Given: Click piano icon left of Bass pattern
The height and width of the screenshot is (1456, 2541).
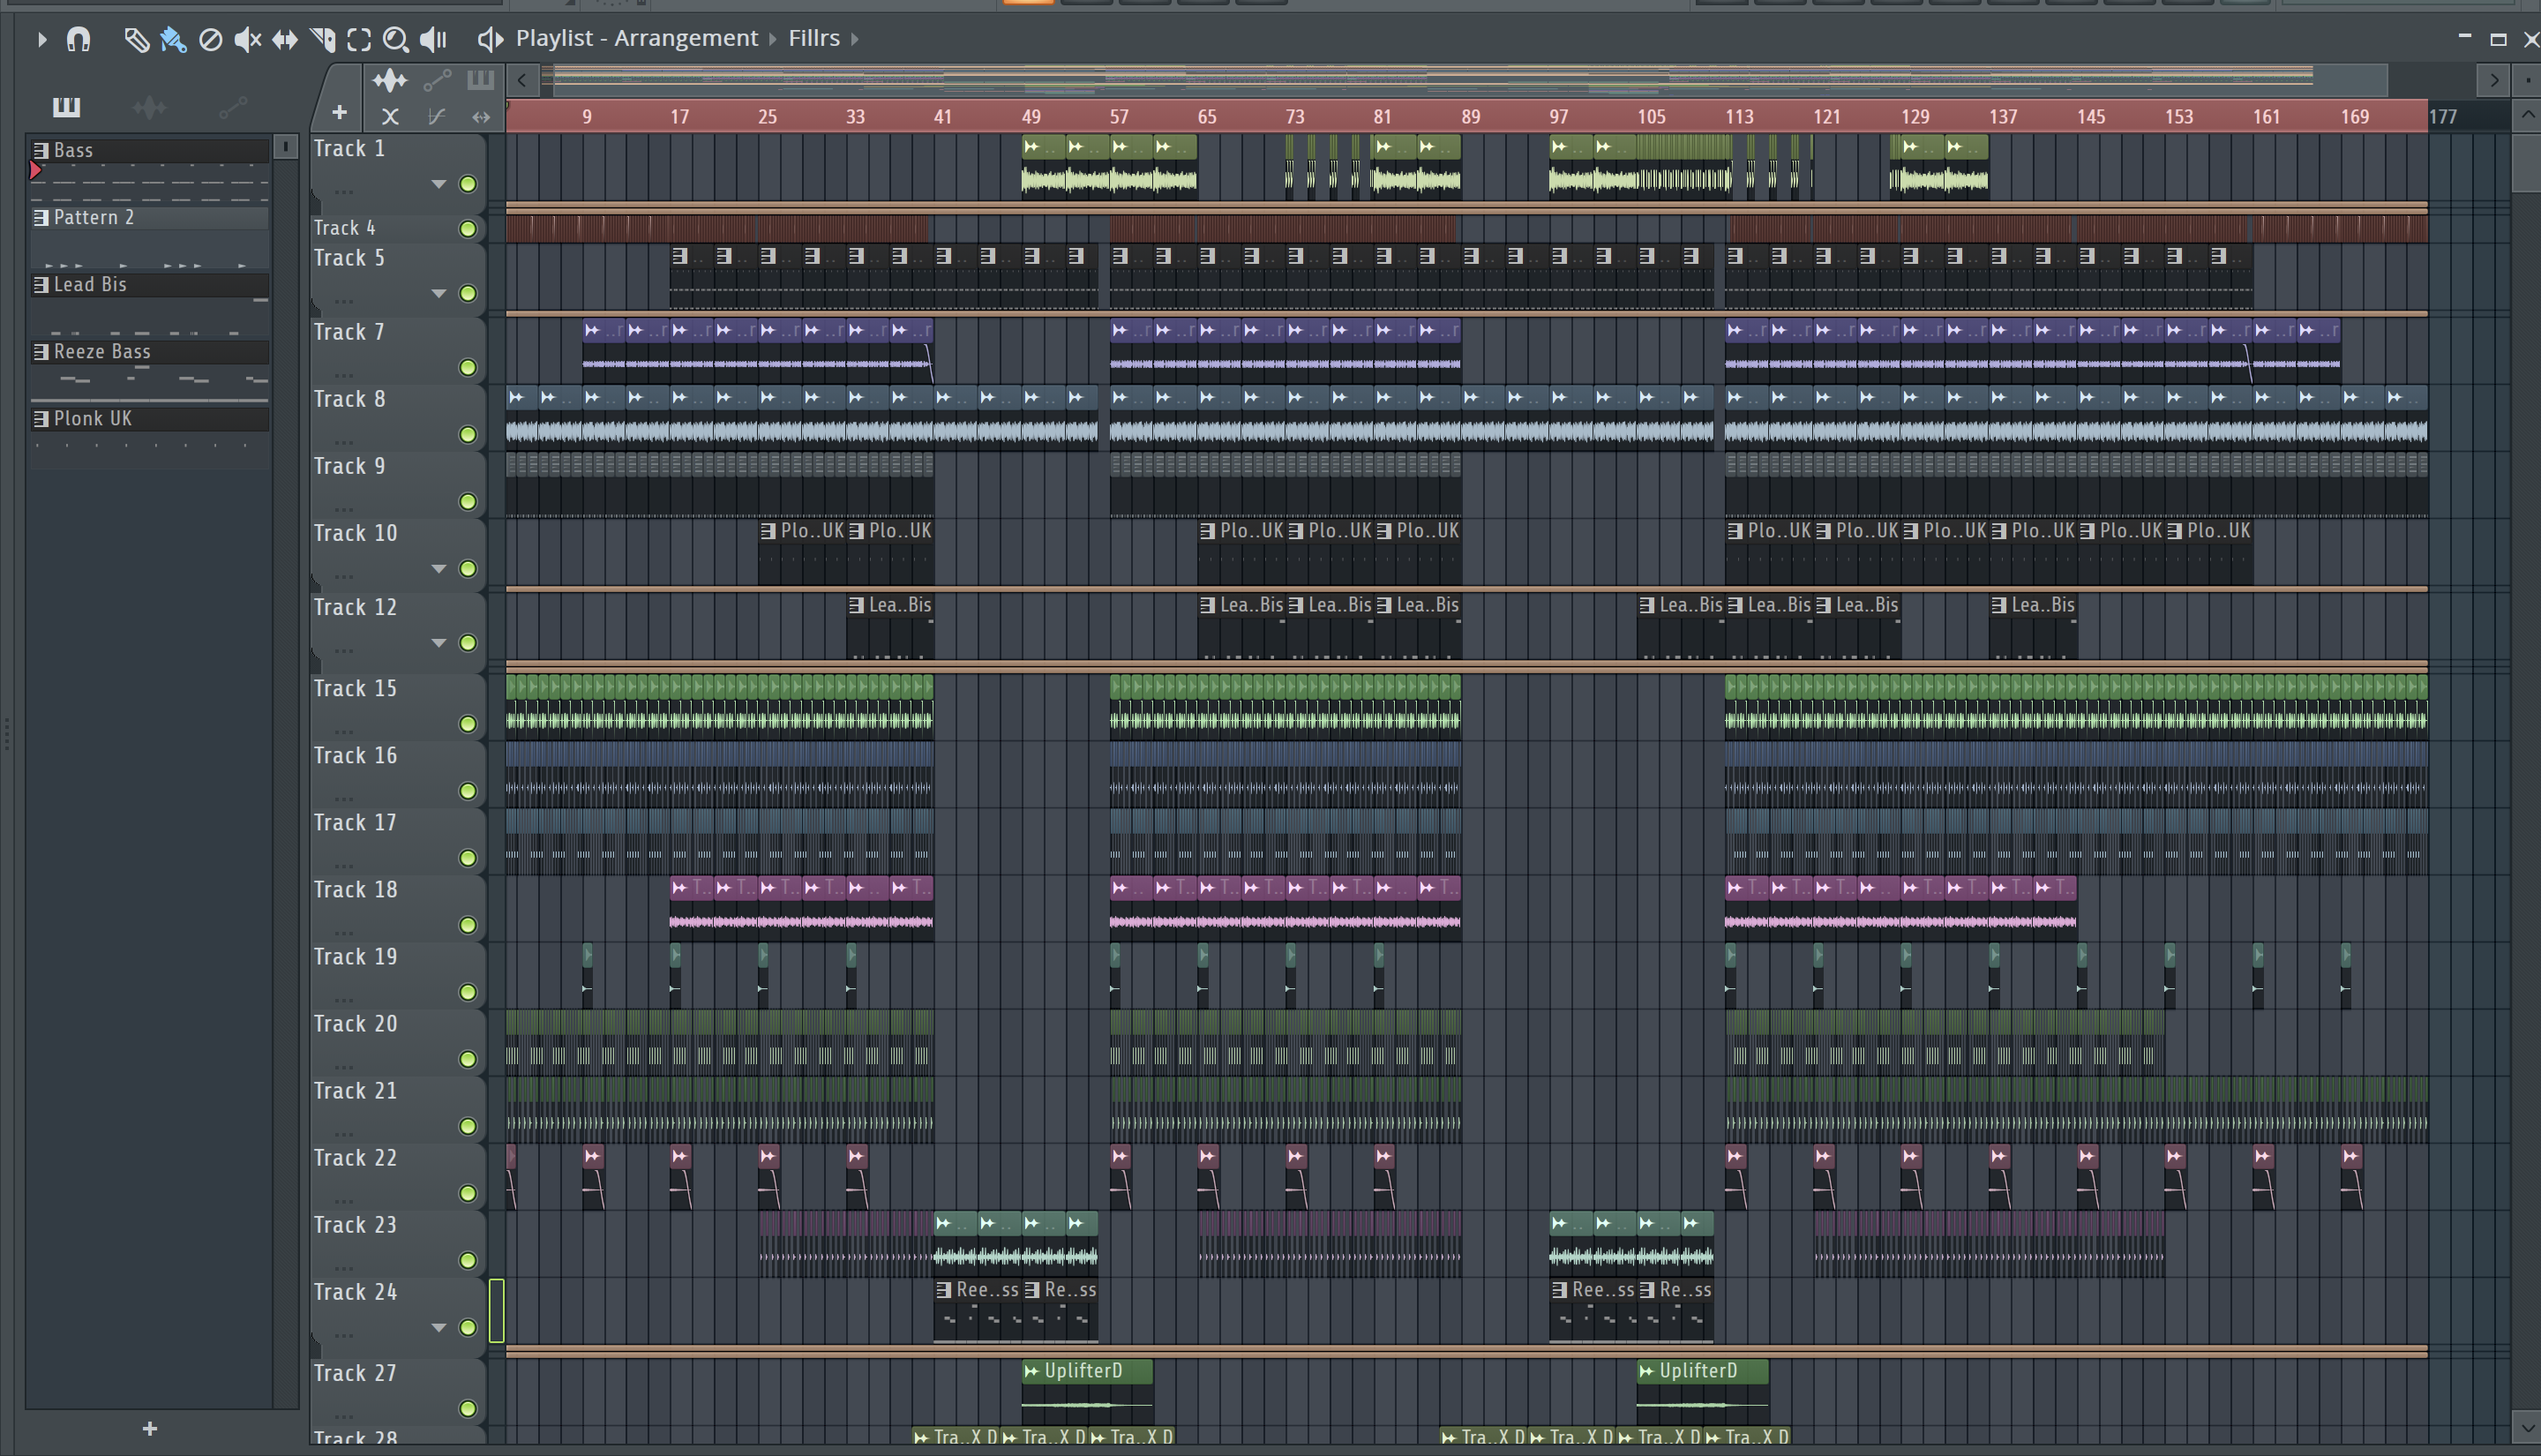Looking at the screenshot, I should tap(41, 150).
